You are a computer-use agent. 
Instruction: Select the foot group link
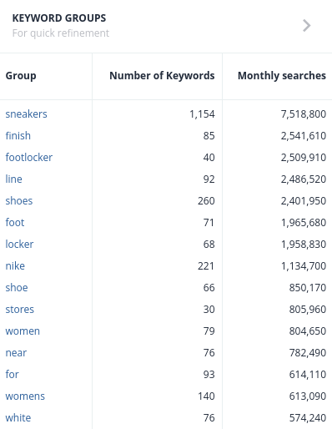tap(15, 223)
